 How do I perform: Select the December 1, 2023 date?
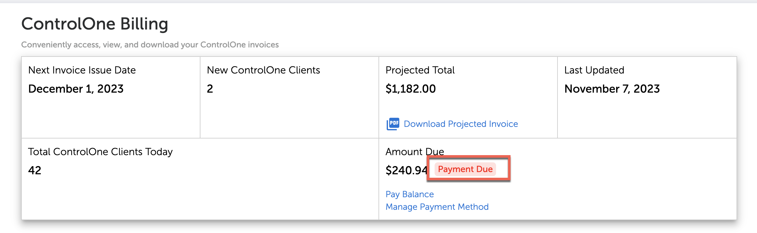click(76, 89)
